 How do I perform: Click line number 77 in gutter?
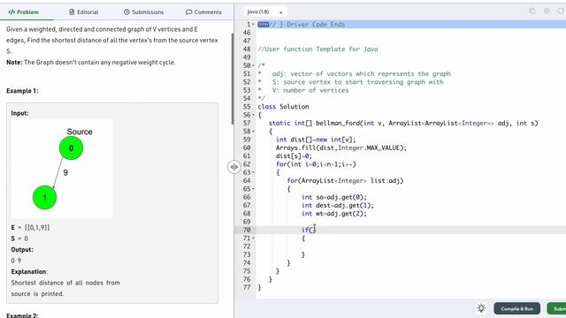click(x=247, y=287)
